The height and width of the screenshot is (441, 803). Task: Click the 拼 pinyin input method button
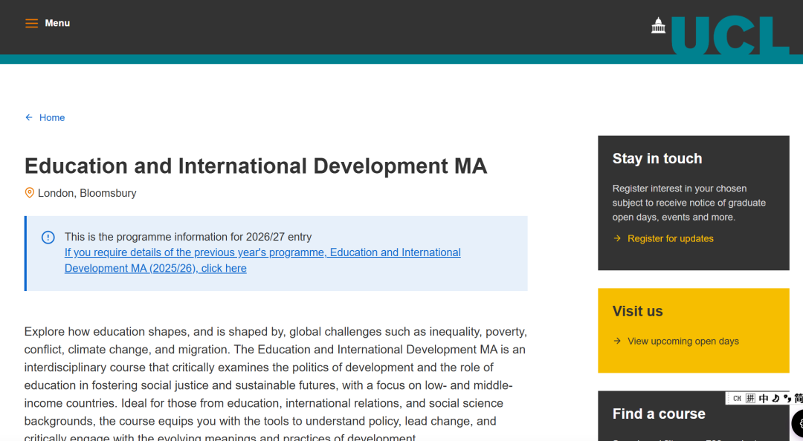point(750,399)
